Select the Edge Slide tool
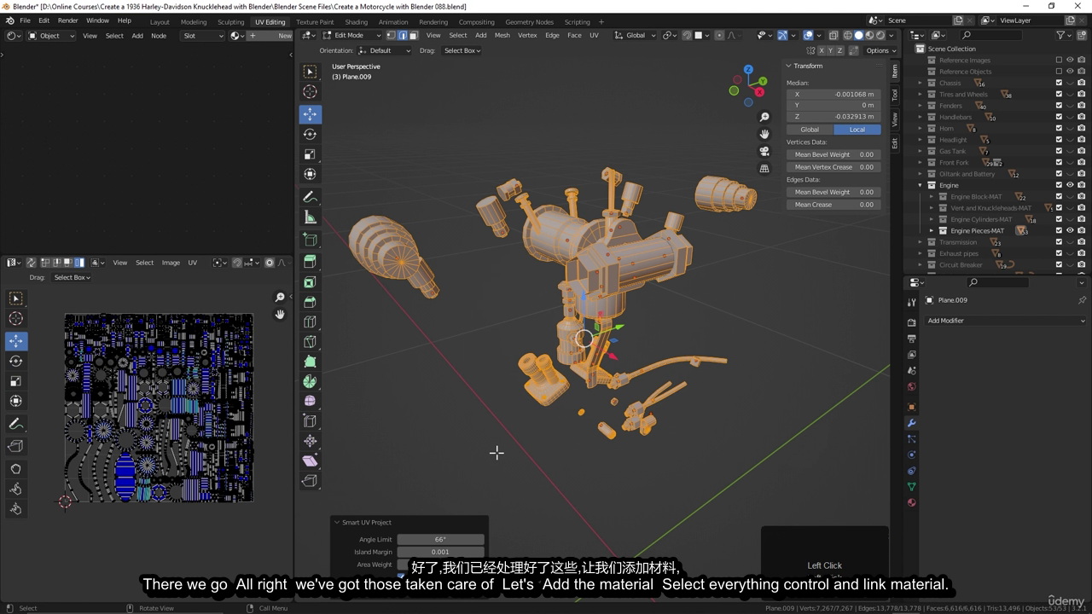This screenshot has width=1092, height=614. click(x=310, y=421)
